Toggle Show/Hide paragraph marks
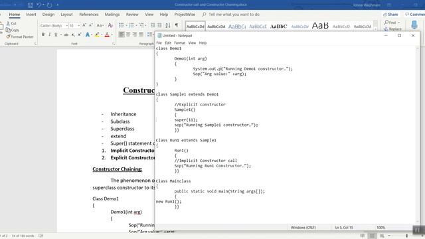 click(x=177, y=25)
